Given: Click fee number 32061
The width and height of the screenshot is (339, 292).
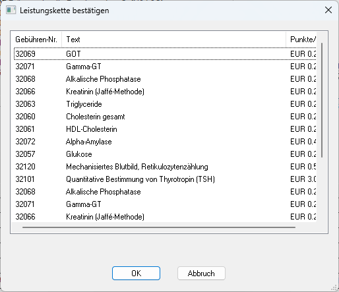Looking at the screenshot, I should click(25, 129).
